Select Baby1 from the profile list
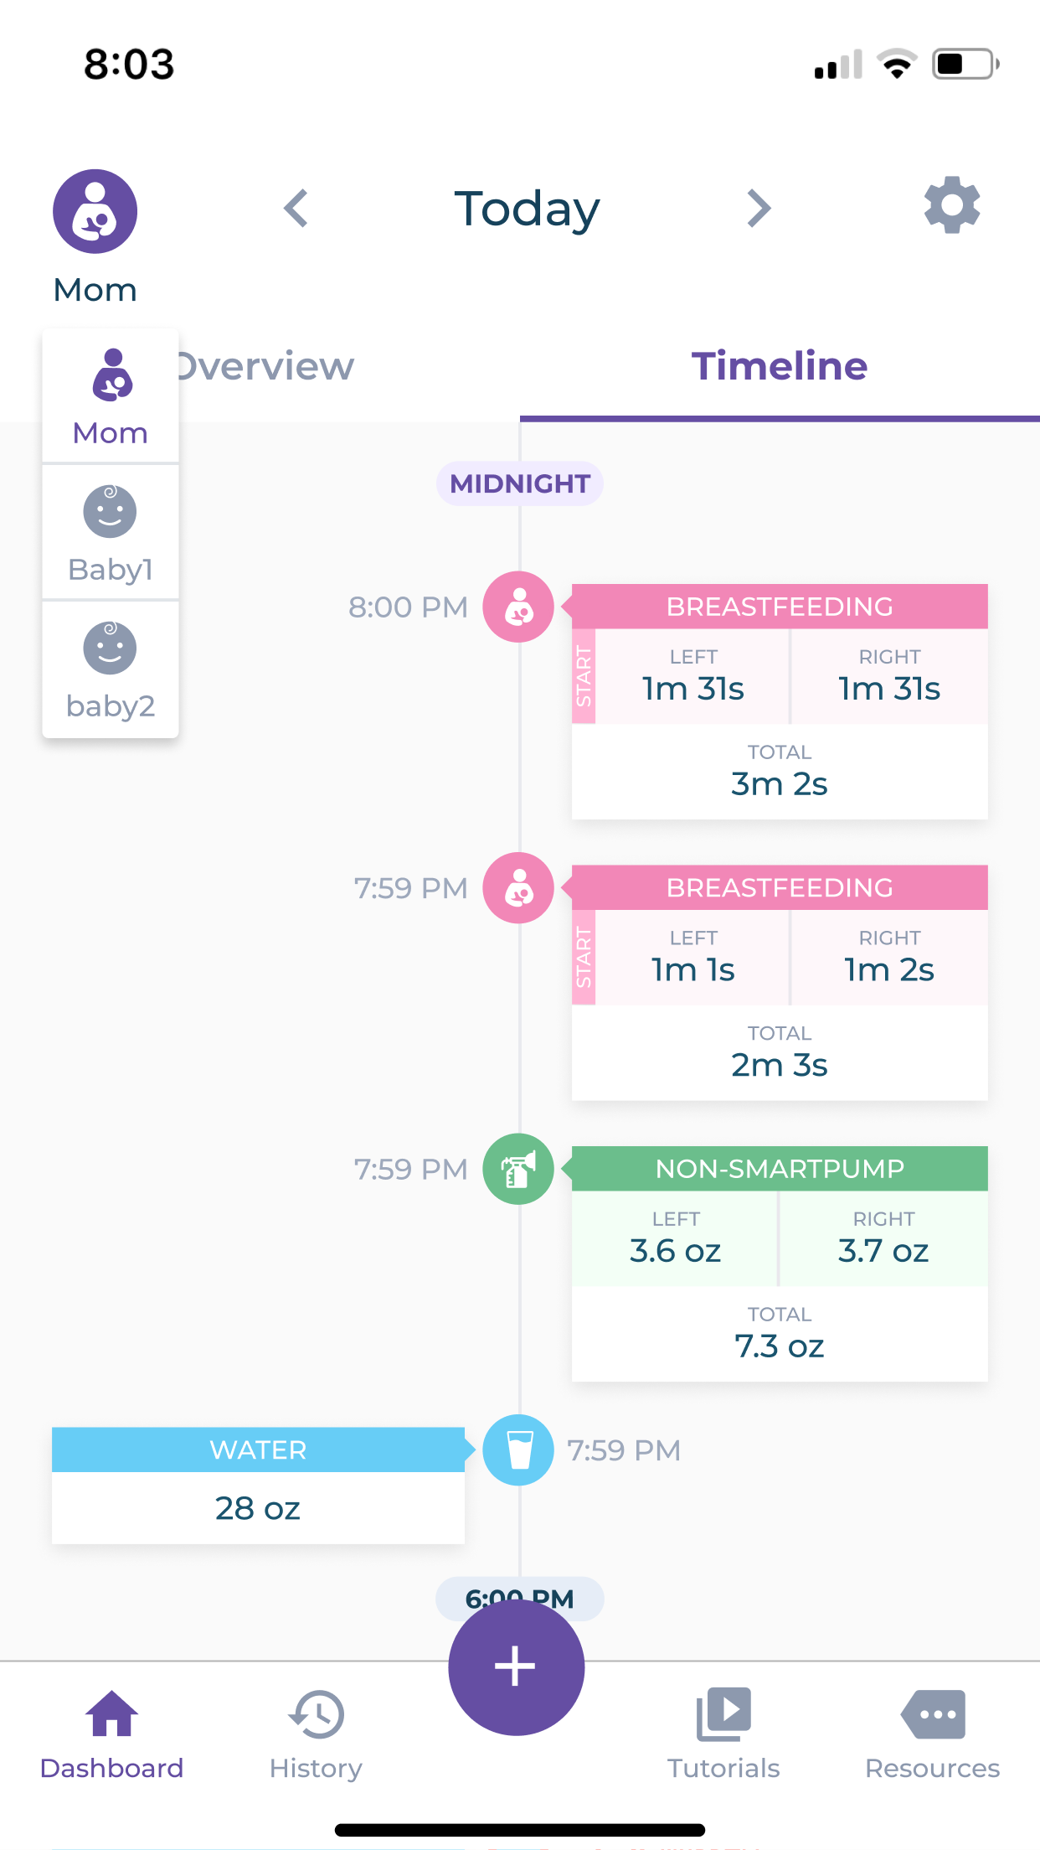Viewport: 1040px width, 1850px height. click(110, 534)
